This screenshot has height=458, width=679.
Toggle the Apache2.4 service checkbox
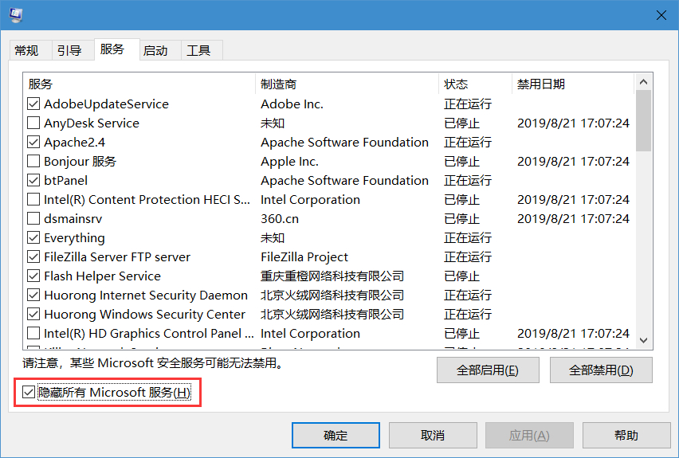coord(33,143)
